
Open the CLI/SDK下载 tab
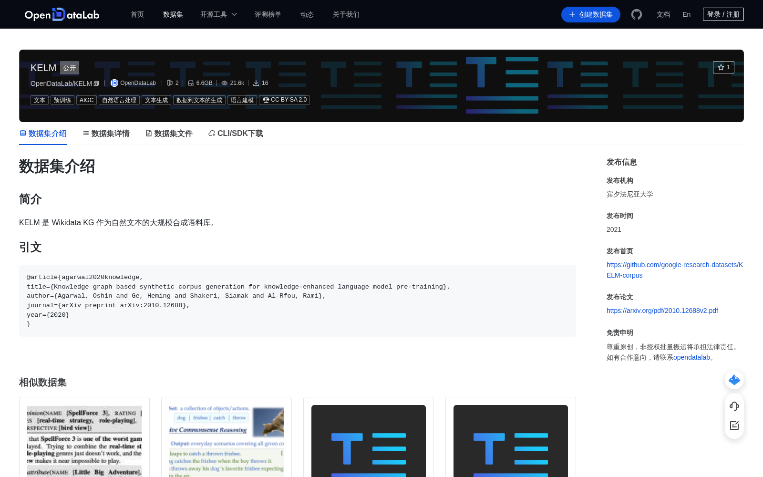pos(236,134)
